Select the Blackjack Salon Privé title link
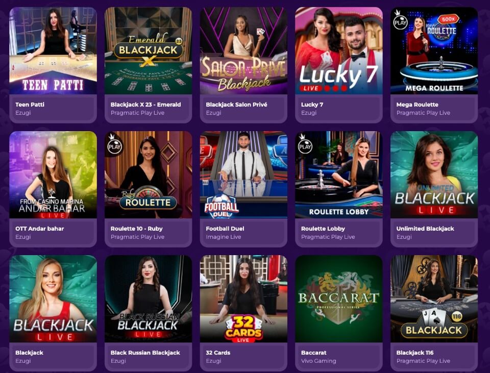 pos(236,105)
